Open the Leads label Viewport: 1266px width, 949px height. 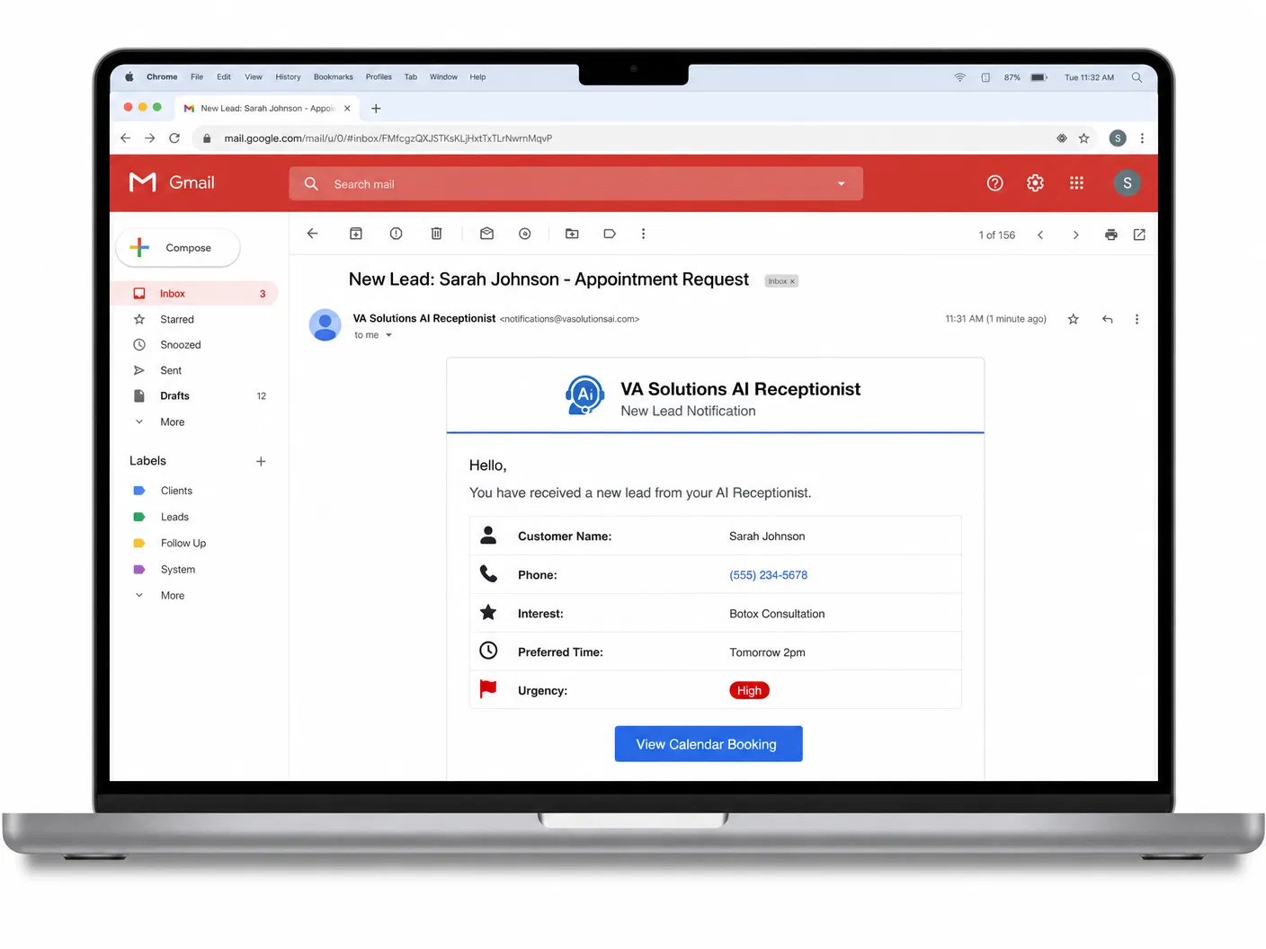coord(174,517)
